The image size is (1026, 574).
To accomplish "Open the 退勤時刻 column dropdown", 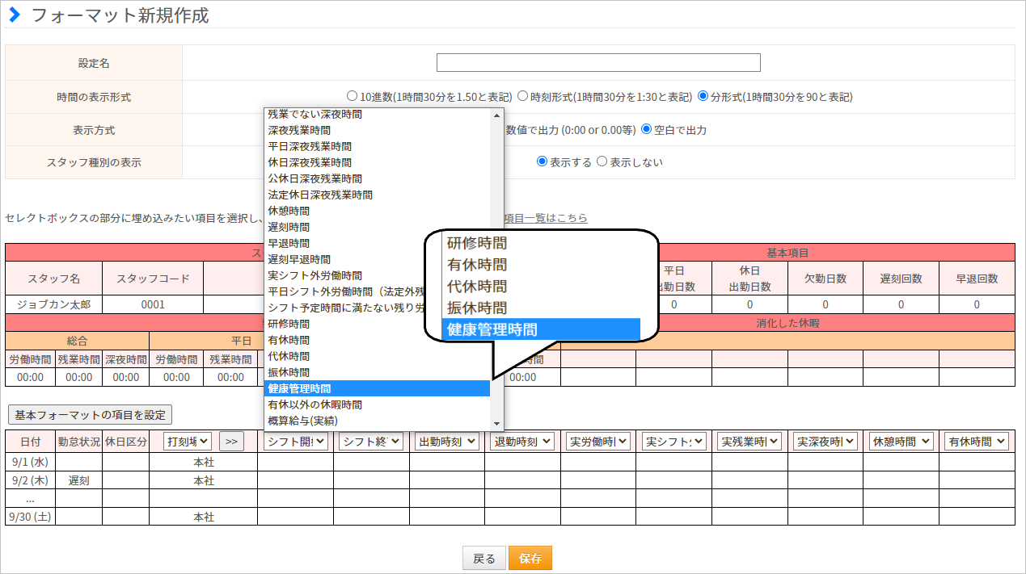I will click(x=522, y=441).
